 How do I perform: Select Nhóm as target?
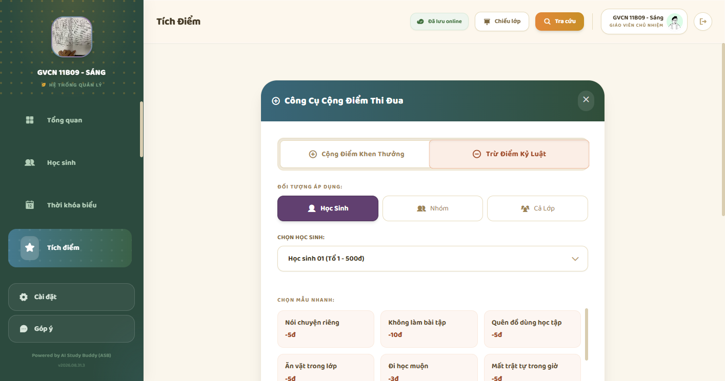(x=433, y=208)
